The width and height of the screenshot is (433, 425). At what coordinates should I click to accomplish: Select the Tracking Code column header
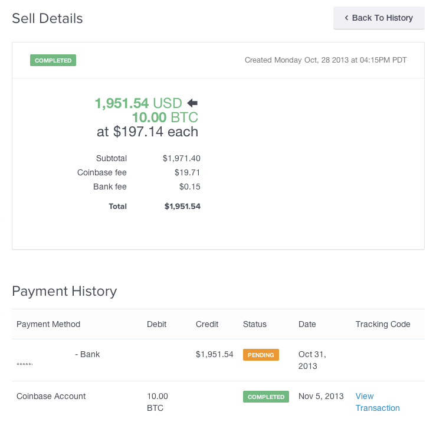[383, 324]
